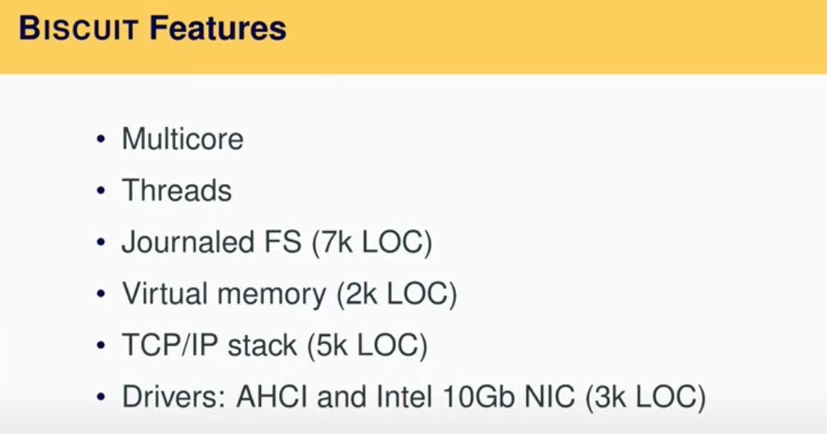This screenshot has height=434, width=827.
Task: Click the word BISCUIT in the slide title
Action: click(79, 29)
